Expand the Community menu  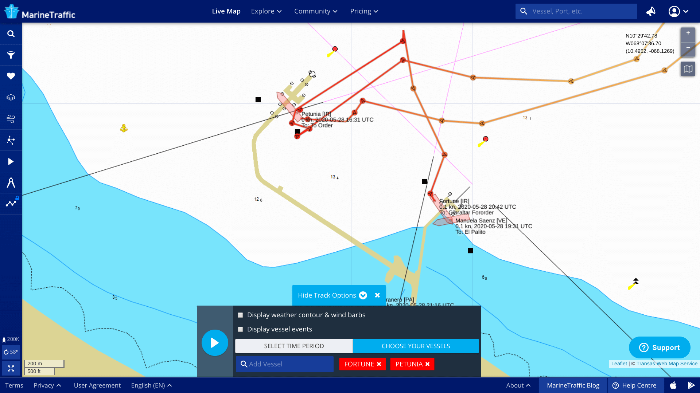pos(316,11)
